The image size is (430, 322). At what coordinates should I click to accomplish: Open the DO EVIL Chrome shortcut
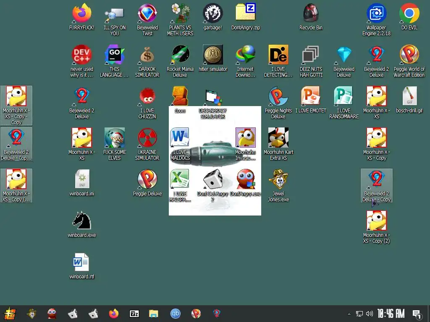point(409,16)
